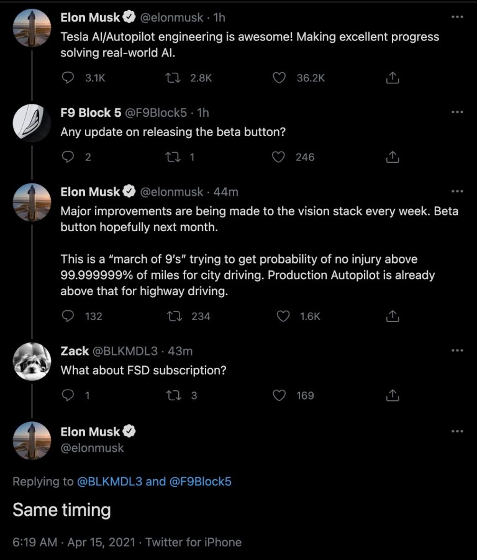Viewport: 477px width, 560px height.
Task: Open more options on the "Same timing" tweet
Action: [457, 431]
